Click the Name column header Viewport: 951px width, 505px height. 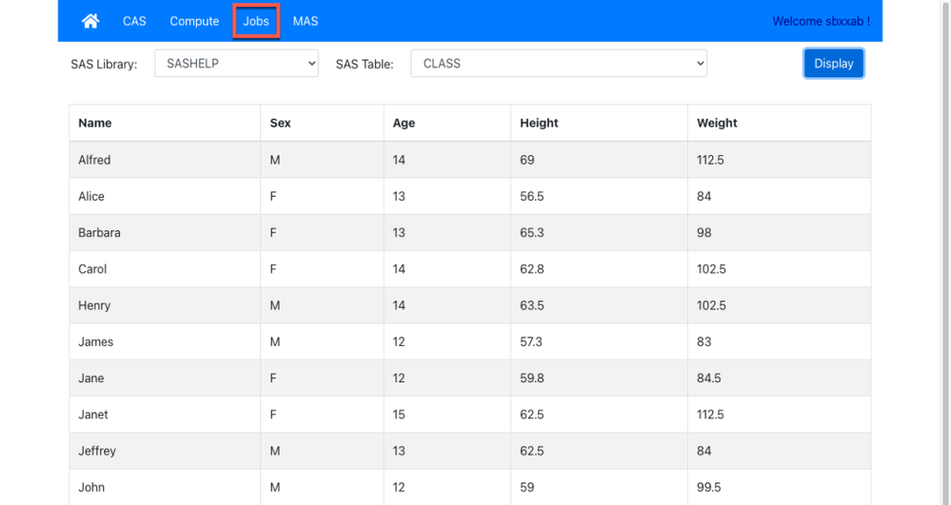[x=95, y=123]
